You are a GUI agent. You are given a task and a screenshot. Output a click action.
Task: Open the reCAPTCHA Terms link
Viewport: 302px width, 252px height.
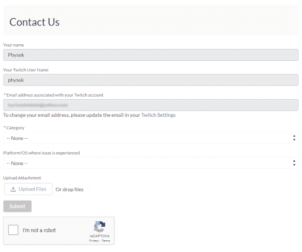106,241
